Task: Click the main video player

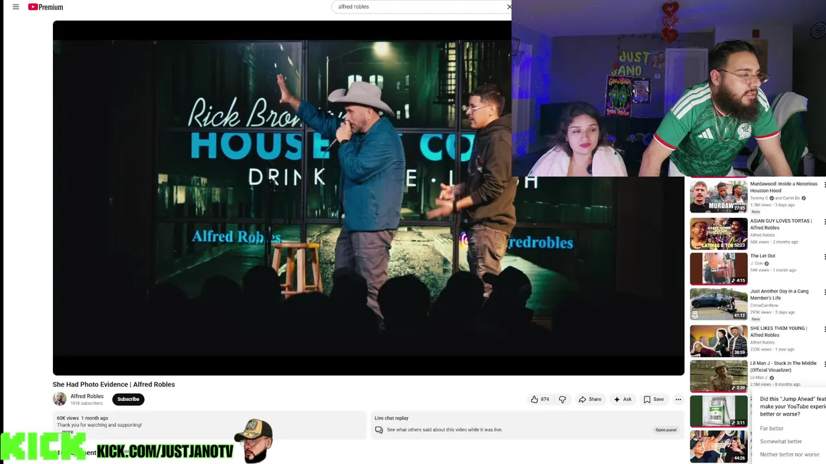Action: [368, 198]
